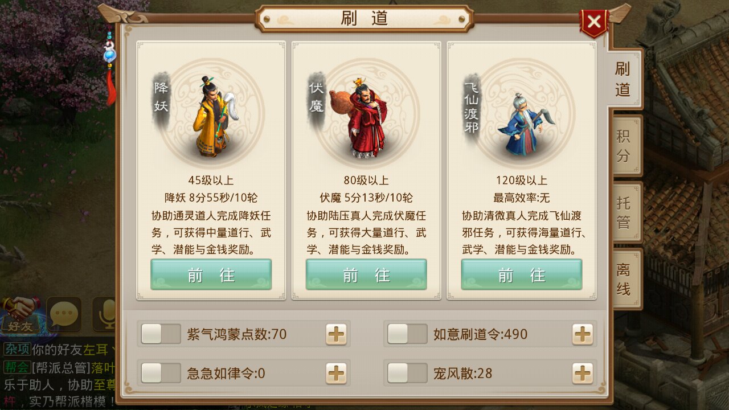Click 前往 button under 飞仙渡邪
The image size is (729, 410).
[x=522, y=275]
